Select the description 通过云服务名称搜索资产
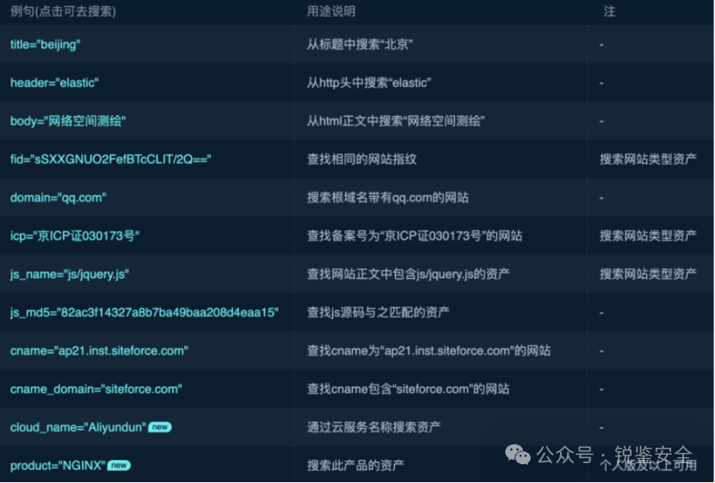This screenshot has width=715, height=483. click(373, 427)
